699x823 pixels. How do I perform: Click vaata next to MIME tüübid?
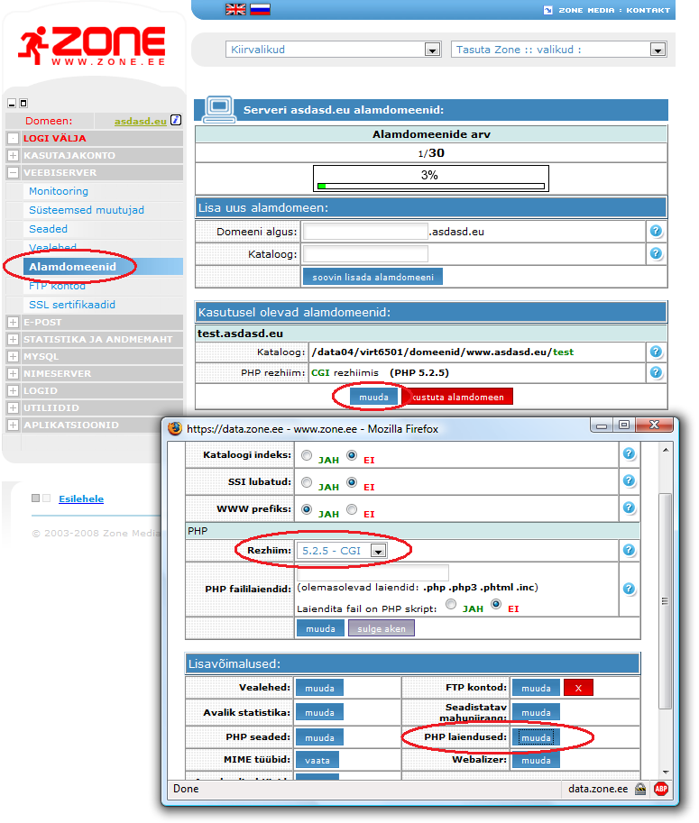click(x=317, y=760)
